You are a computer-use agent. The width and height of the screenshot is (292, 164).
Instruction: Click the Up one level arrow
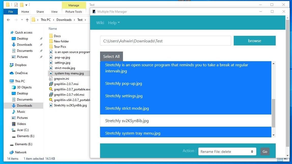tap(27, 20)
